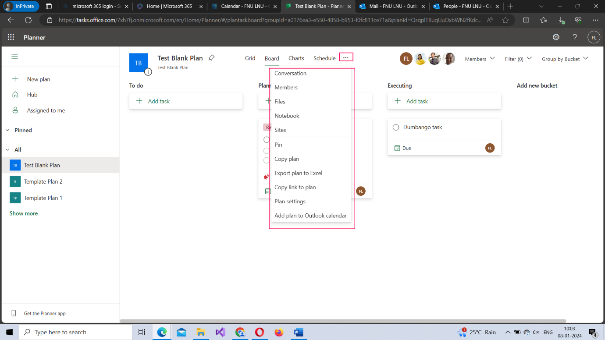Open Windows Start menu

point(10,332)
